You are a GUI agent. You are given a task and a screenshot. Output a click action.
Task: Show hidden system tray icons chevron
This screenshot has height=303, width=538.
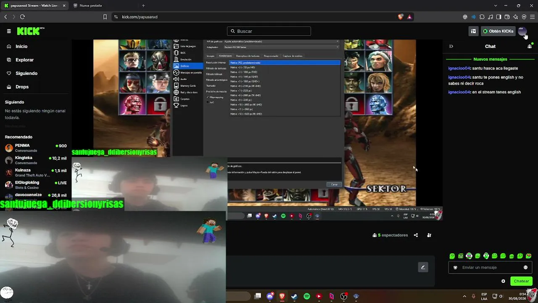coord(464,296)
